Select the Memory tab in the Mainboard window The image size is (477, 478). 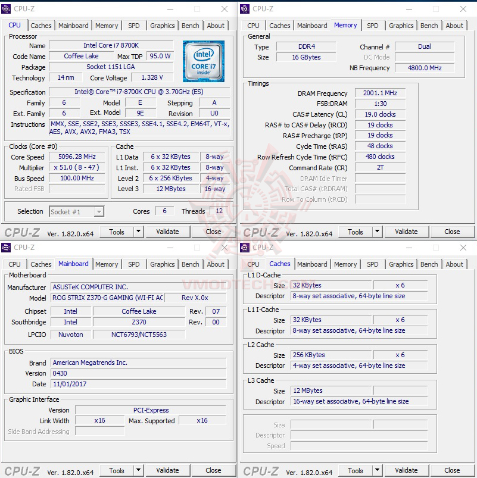point(107,264)
